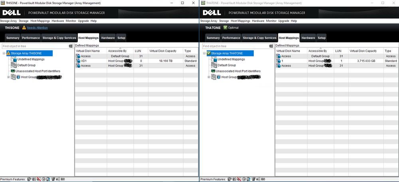The height and width of the screenshot is (182, 399).
Task: Click the THATONE window title bar app icon
Action: click(x=203, y=3)
